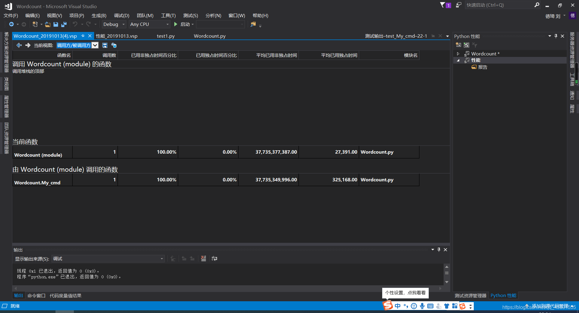579x313 pixels.
Task: Click the Wordcount (module) current function
Action: pyautogui.click(x=38, y=155)
